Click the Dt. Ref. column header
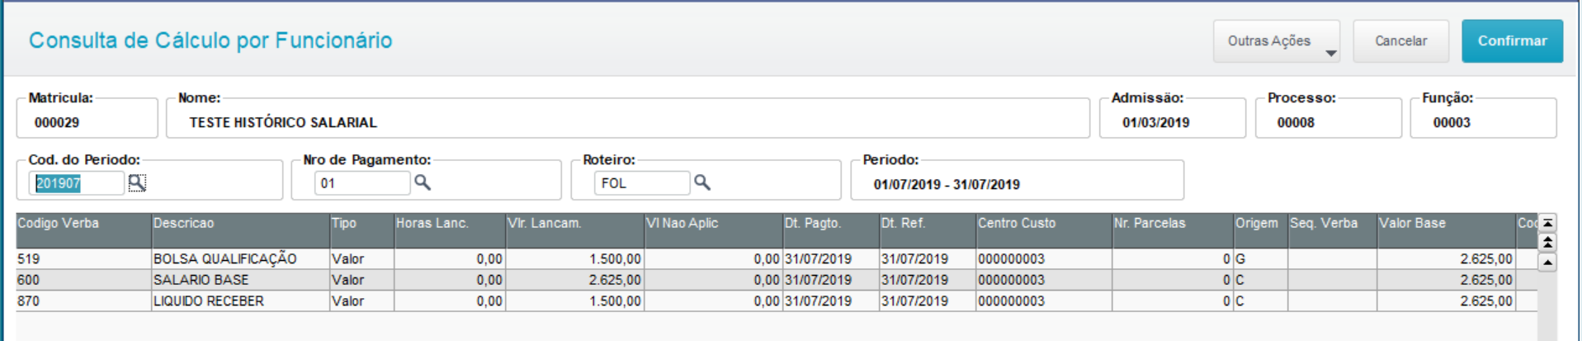 click(928, 230)
